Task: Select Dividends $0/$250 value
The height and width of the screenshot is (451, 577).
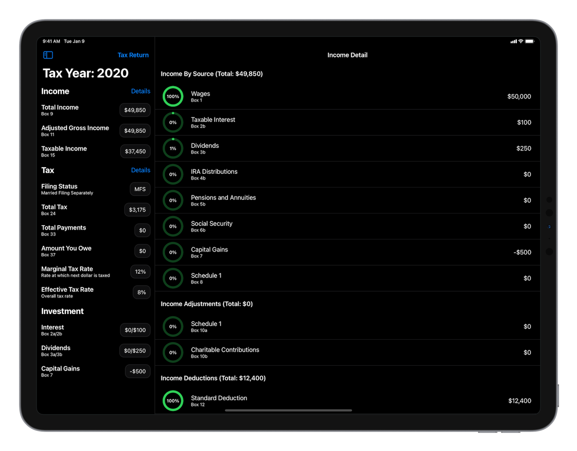Action: pyautogui.click(x=135, y=350)
